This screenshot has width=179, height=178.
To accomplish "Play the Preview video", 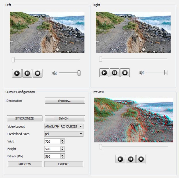I will coord(120,159).
